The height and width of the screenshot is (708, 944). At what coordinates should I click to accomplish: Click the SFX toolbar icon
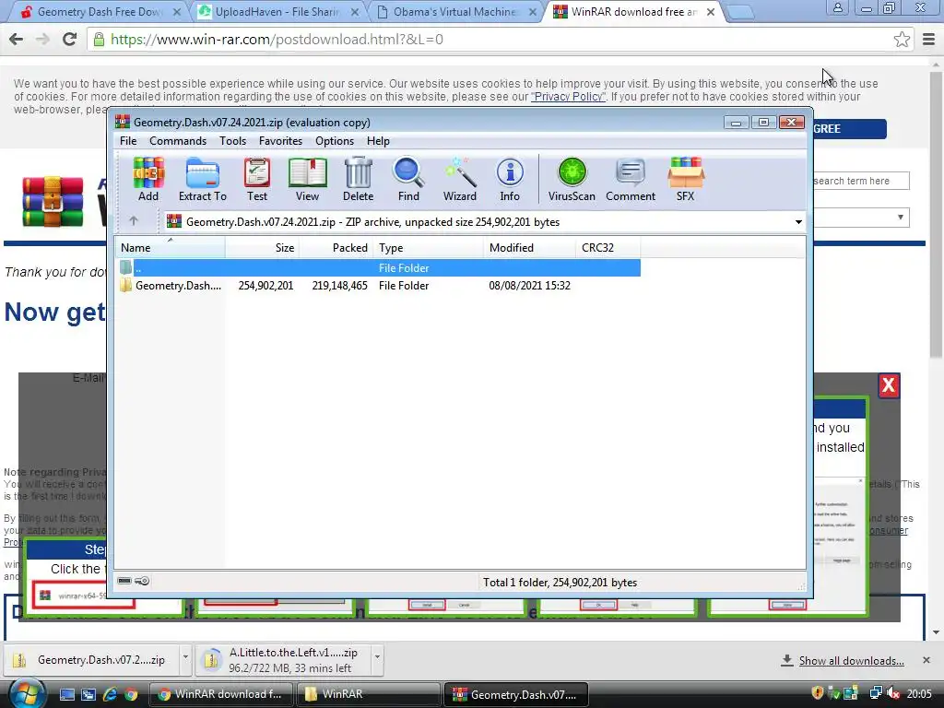(686, 179)
